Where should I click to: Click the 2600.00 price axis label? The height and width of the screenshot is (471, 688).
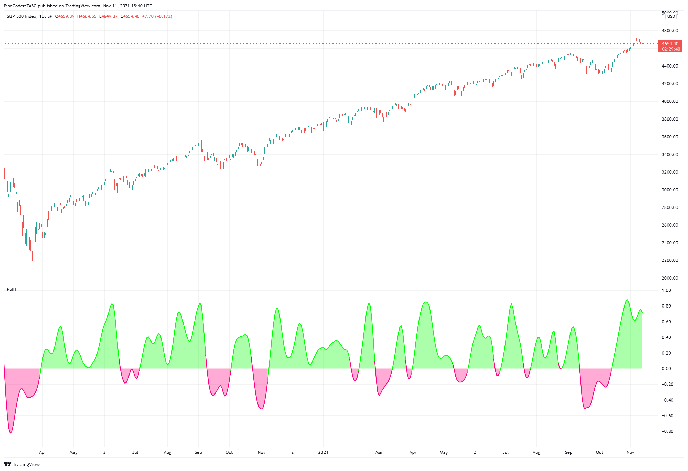[670, 225]
